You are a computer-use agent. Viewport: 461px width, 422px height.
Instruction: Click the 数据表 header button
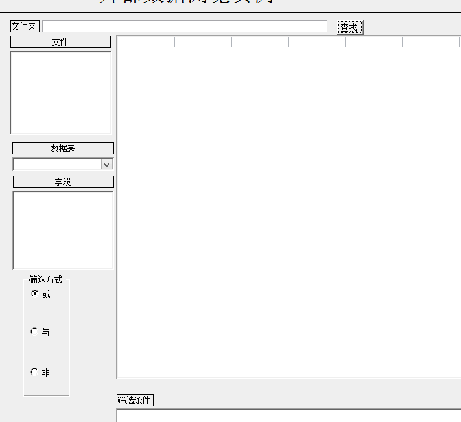tap(63, 148)
